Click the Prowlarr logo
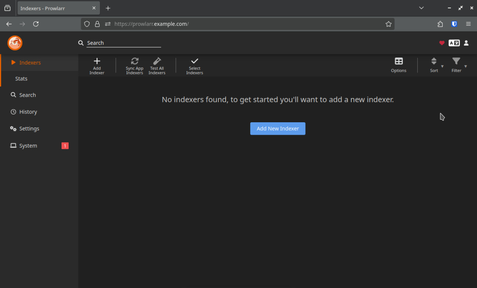477x288 pixels. (x=15, y=43)
